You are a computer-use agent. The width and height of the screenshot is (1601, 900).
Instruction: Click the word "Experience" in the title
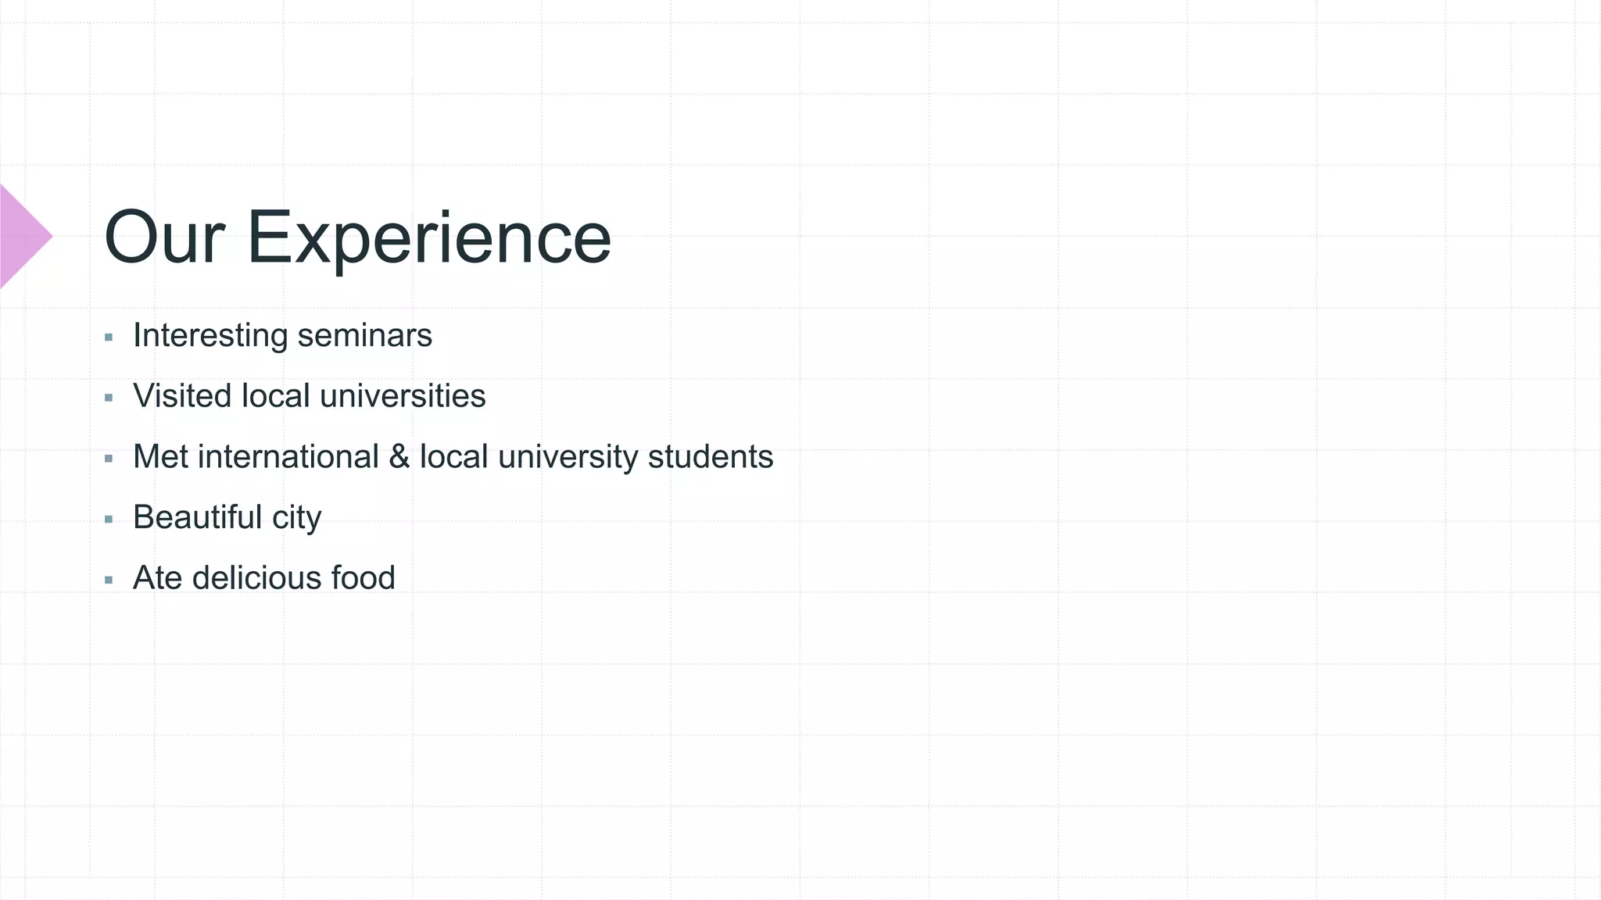pyautogui.click(x=428, y=237)
